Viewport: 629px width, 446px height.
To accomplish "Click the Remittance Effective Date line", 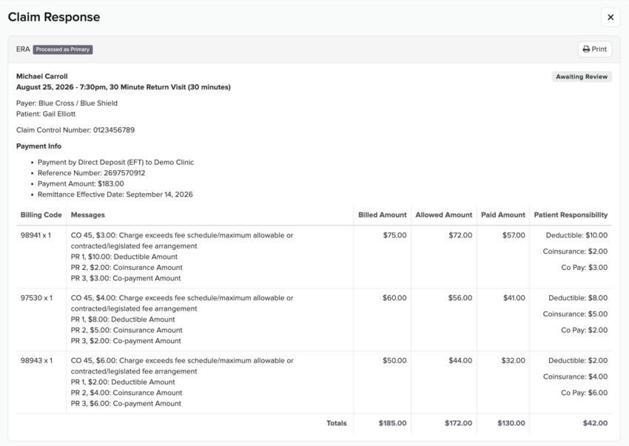I will coord(115,195).
